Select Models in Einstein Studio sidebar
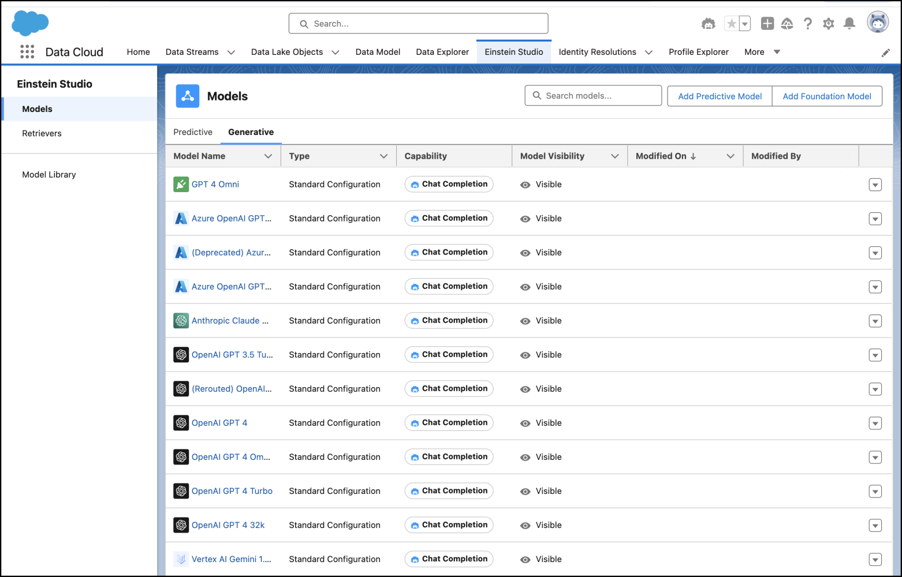Screen dimensions: 902x577 pos(80,109)
